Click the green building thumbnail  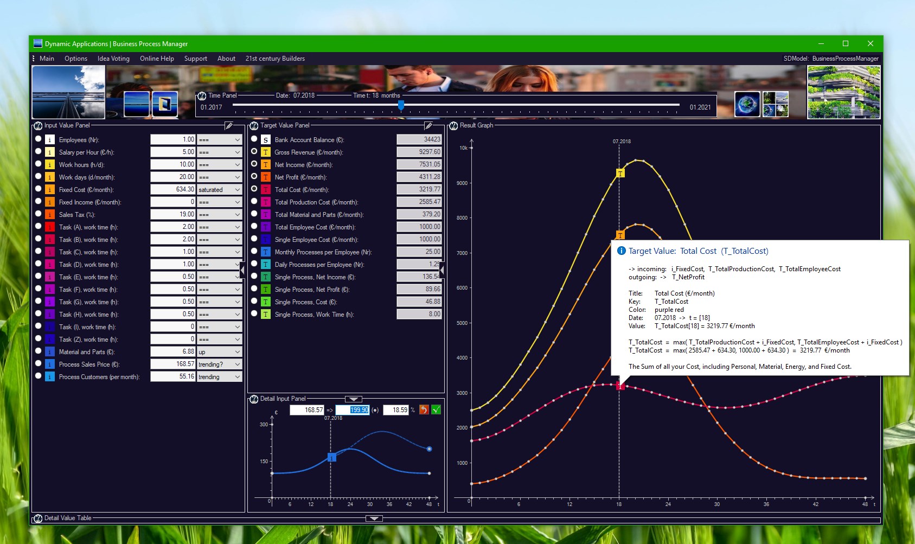tap(843, 92)
